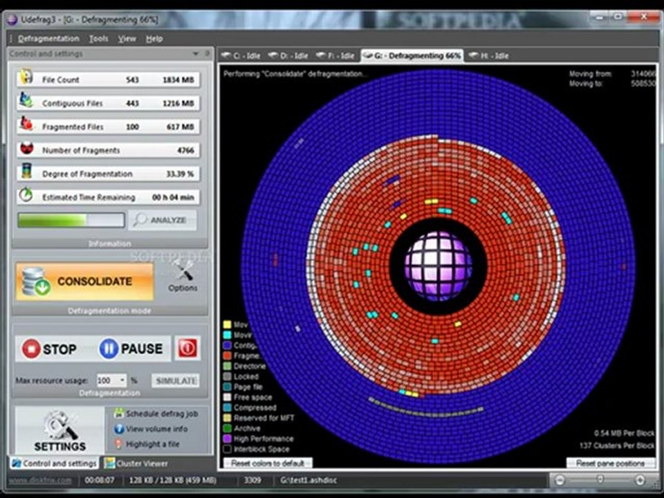Open the Tools menu

pos(99,39)
